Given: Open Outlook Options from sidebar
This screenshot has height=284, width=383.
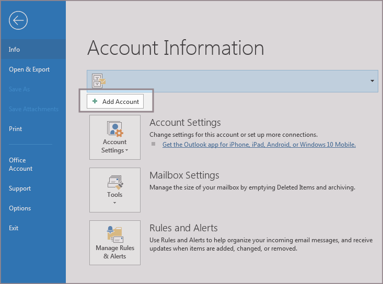Looking at the screenshot, I should [20, 208].
